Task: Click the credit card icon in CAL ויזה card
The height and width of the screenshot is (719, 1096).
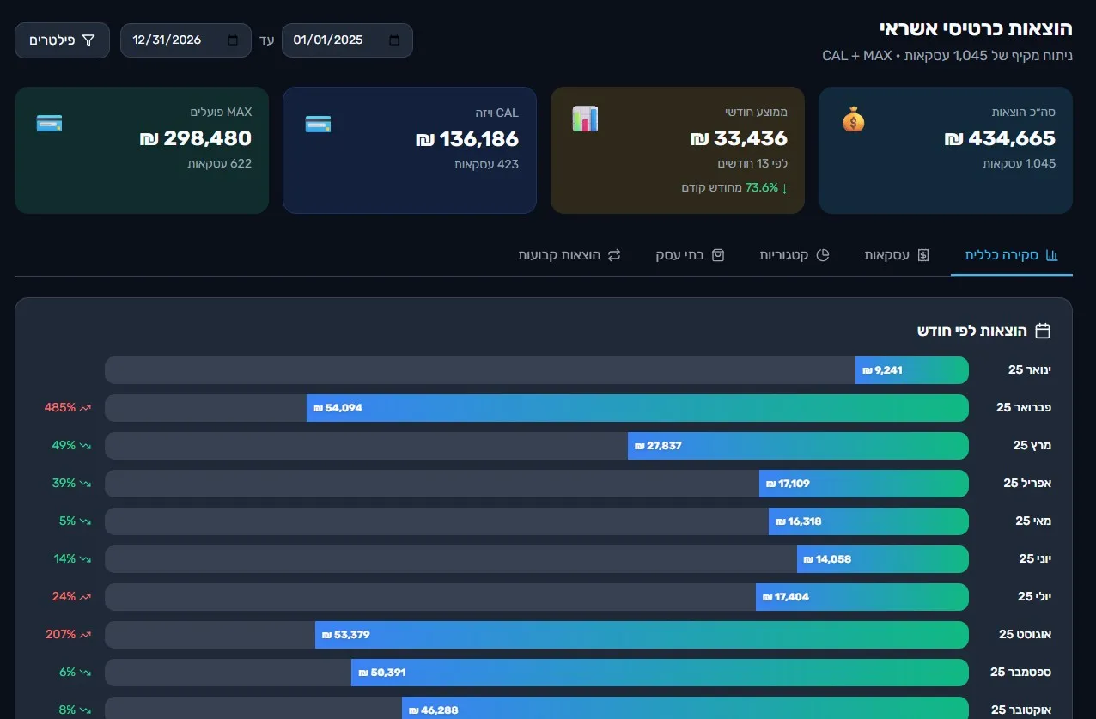Action: point(318,124)
